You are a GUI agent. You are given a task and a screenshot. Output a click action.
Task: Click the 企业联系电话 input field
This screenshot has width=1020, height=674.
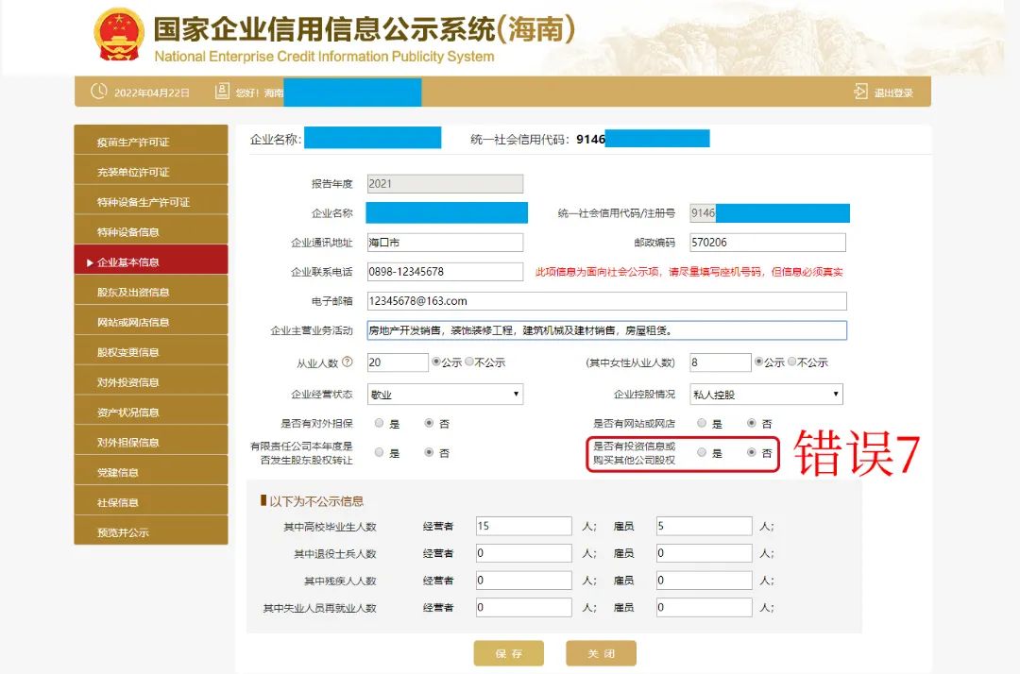pos(445,272)
